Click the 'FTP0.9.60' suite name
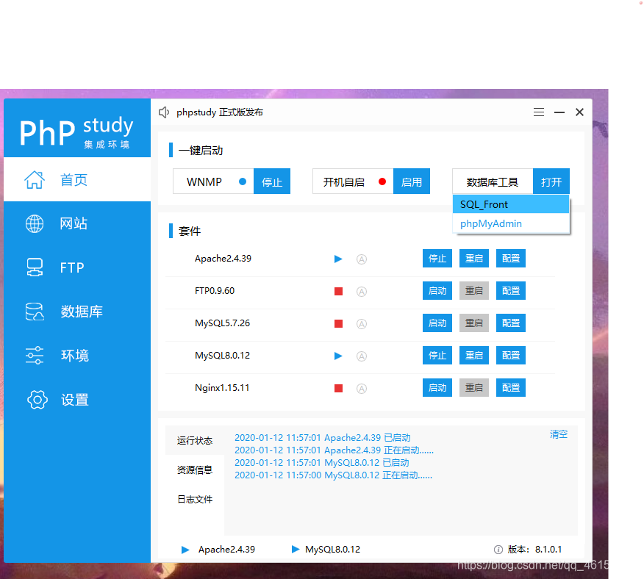644x579 pixels. [x=215, y=291]
